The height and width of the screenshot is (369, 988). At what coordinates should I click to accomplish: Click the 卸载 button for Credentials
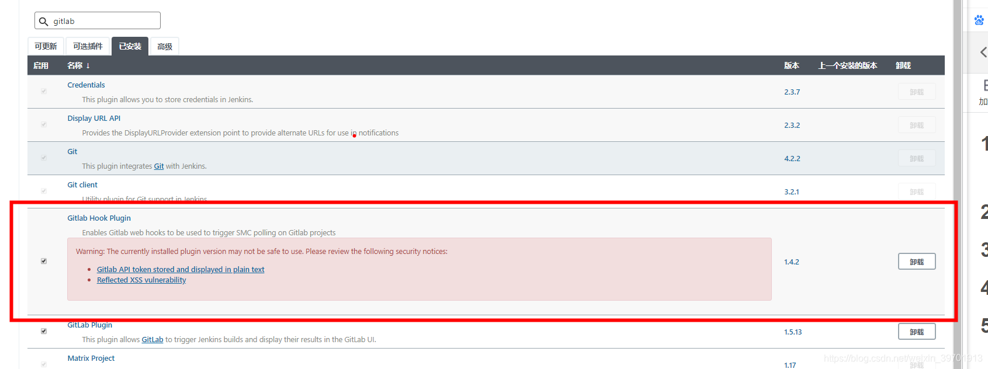tap(917, 92)
